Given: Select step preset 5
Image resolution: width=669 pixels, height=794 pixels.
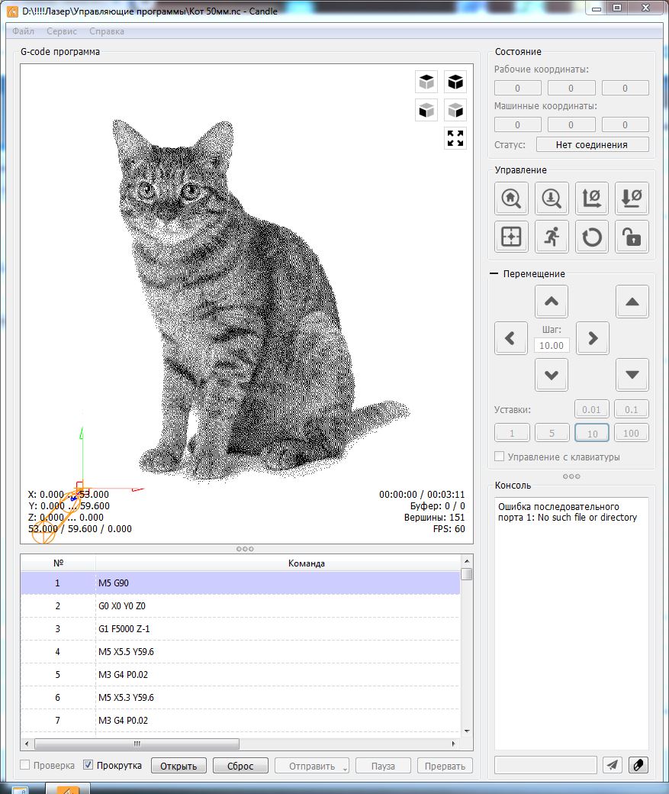Looking at the screenshot, I should (x=552, y=433).
